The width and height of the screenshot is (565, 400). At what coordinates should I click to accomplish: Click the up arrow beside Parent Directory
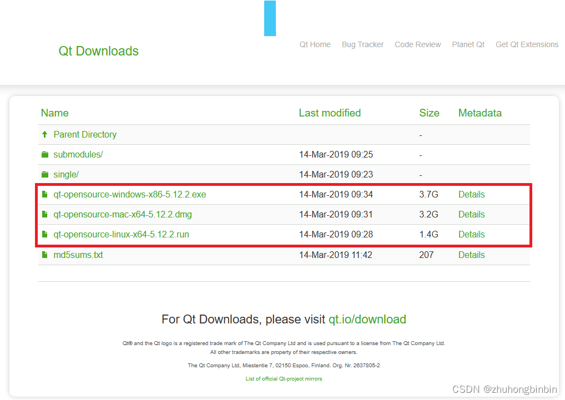click(x=45, y=134)
